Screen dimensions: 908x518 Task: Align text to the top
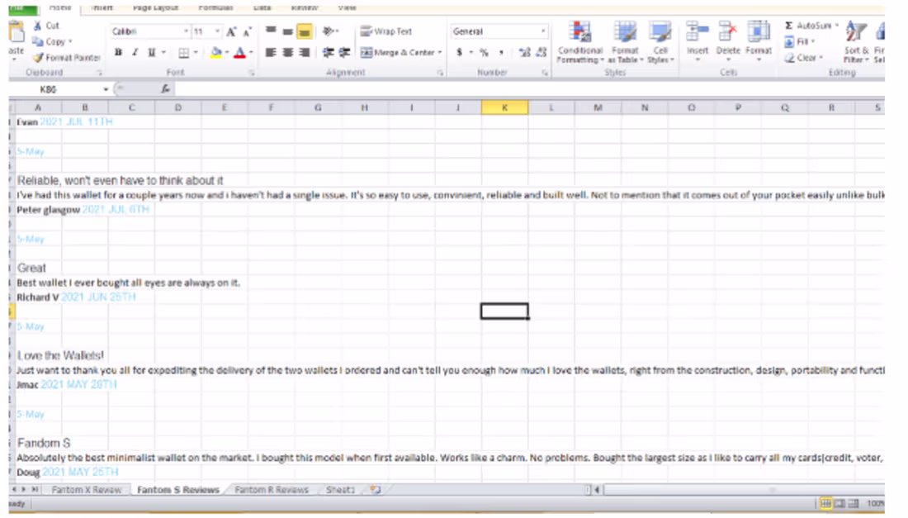click(x=271, y=31)
